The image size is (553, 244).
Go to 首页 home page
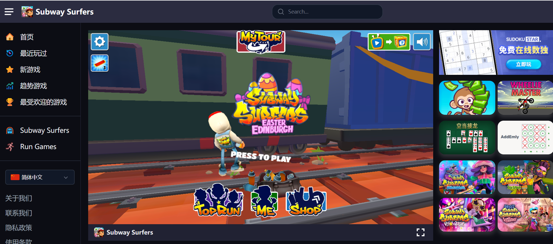[27, 37]
